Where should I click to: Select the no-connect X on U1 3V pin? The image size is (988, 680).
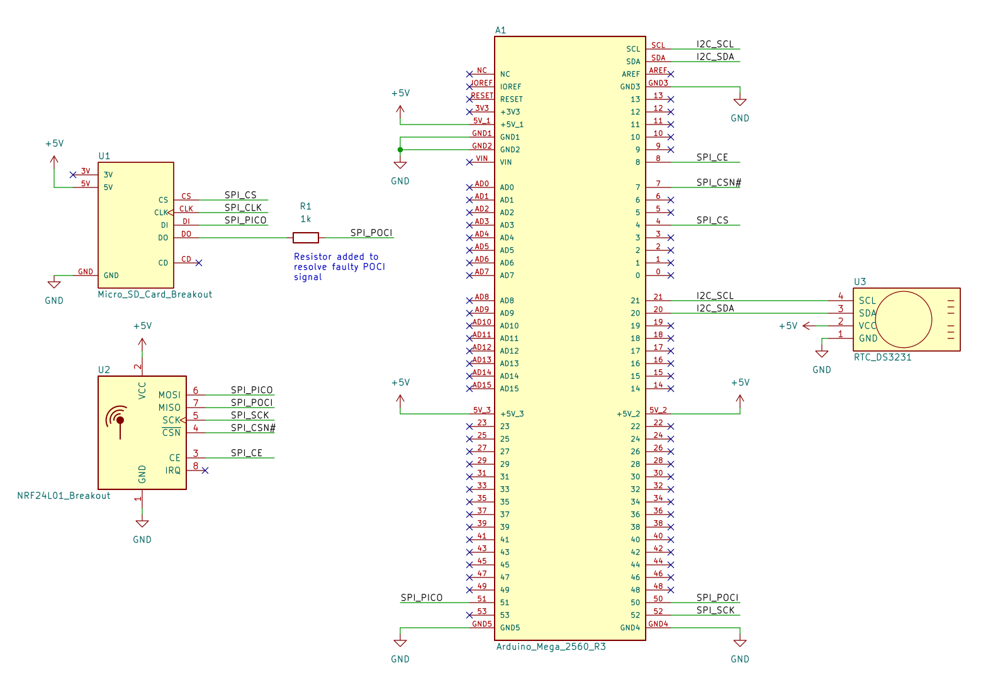pyautogui.click(x=73, y=175)
